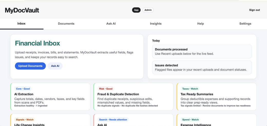The width and height of the screenshot is (267, 126).
Task: Click the Risk · Good badge
Action: (x=106, y=89)
